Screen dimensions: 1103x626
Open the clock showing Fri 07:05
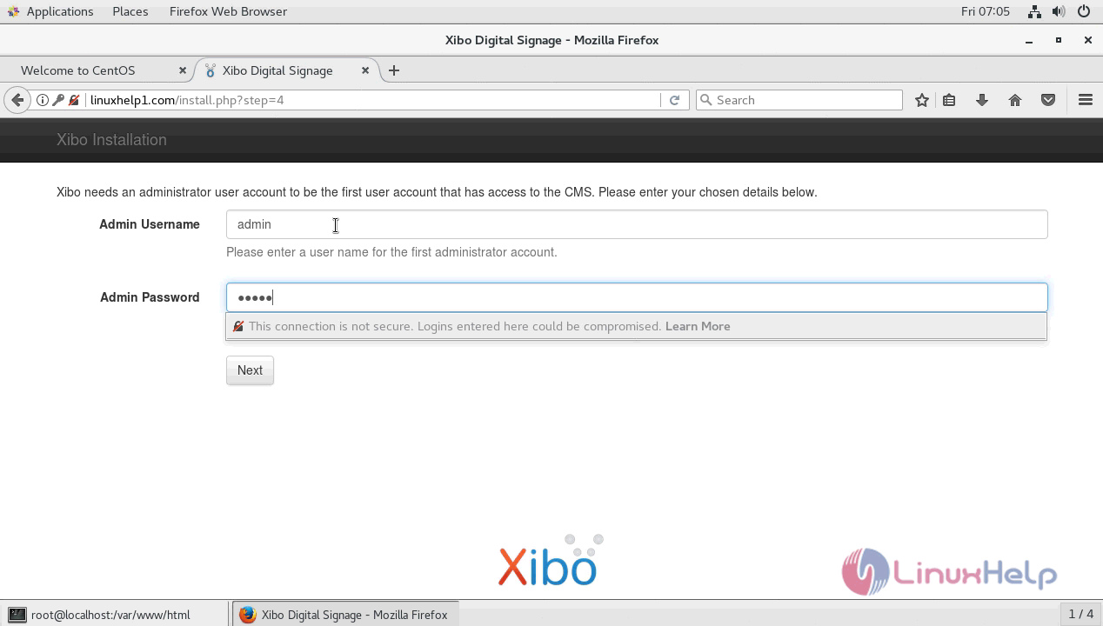[x=986, y=11]
